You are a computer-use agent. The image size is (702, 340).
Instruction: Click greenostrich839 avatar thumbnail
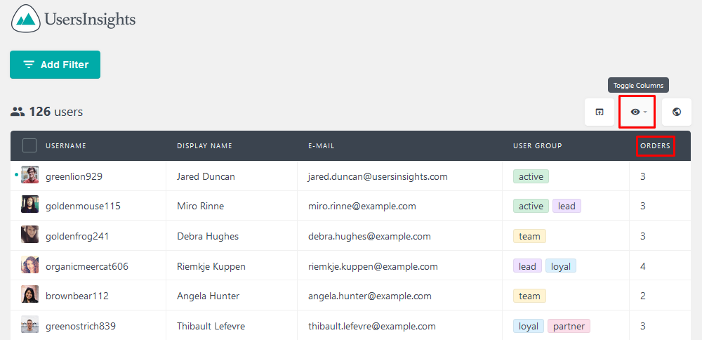[x=29, y=325]
